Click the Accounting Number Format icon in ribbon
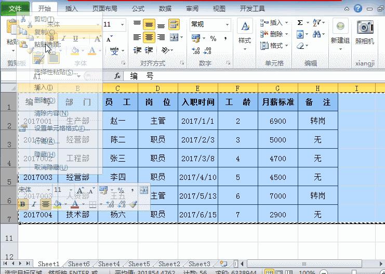Viewport: 385px width, 274px height. 196,38
